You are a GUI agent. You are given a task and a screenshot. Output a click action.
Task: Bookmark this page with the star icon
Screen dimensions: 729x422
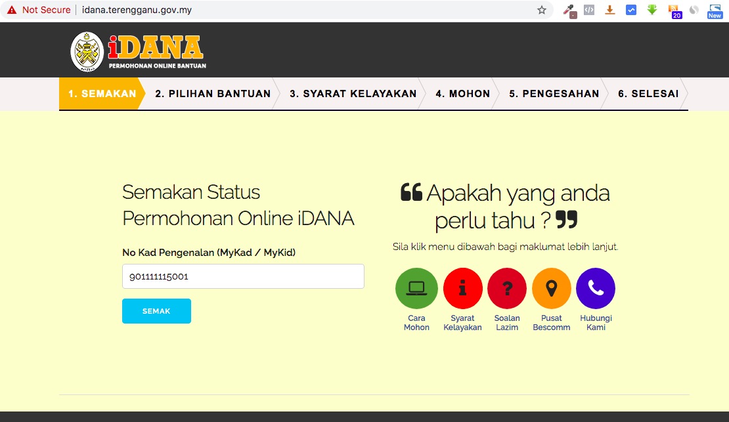[x=542, y=10]
